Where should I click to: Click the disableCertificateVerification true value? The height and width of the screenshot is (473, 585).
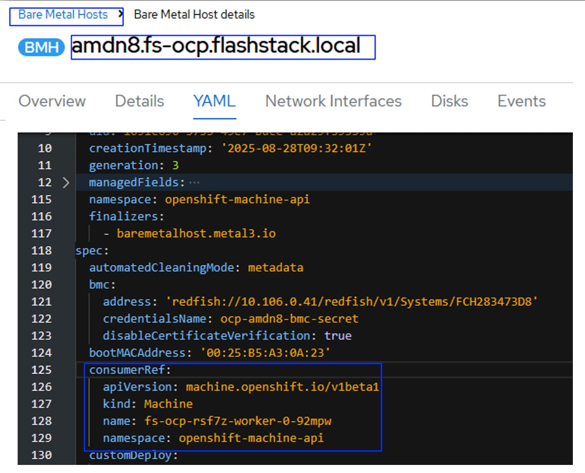pyautogui.click(x=338, y=336)
